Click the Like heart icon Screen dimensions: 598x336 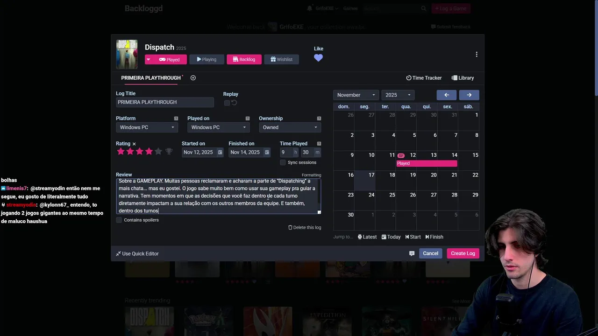[x=318, y=58]
